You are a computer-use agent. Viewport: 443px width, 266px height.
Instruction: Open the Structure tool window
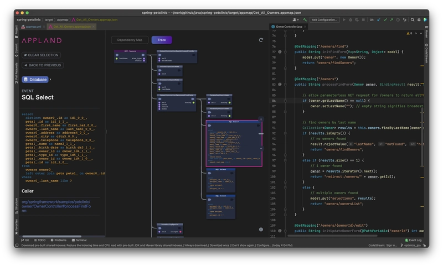pos(17,206)
